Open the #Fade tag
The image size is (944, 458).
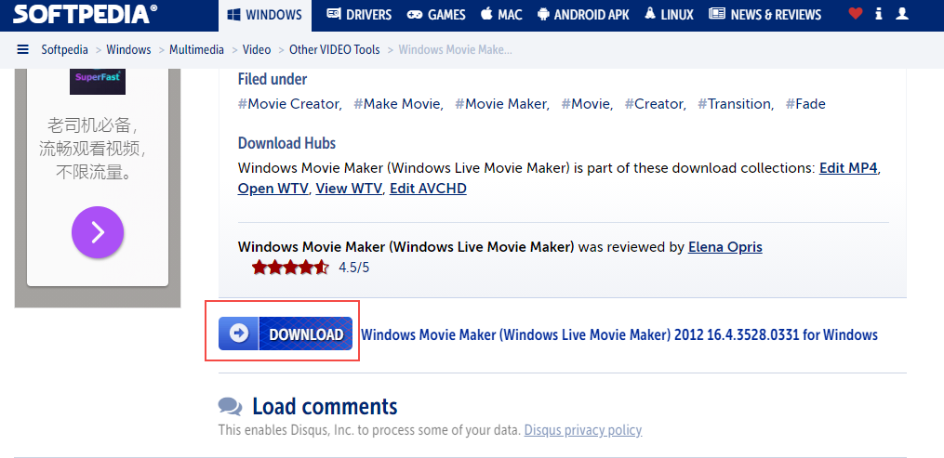pos(805,104)
